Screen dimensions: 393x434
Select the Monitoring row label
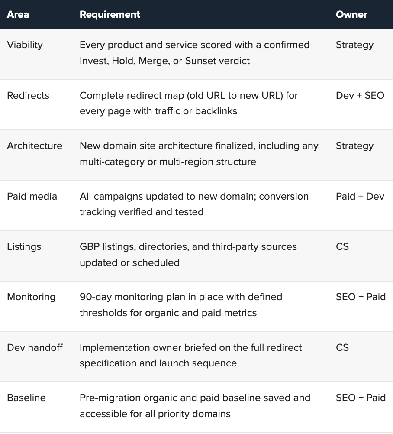click(x=31, y=297)
